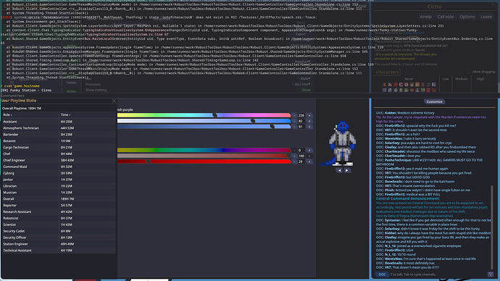Select the Security Officer row
Image resolution: width=500 pixels, height=281 pixels.
coord(59,238)
